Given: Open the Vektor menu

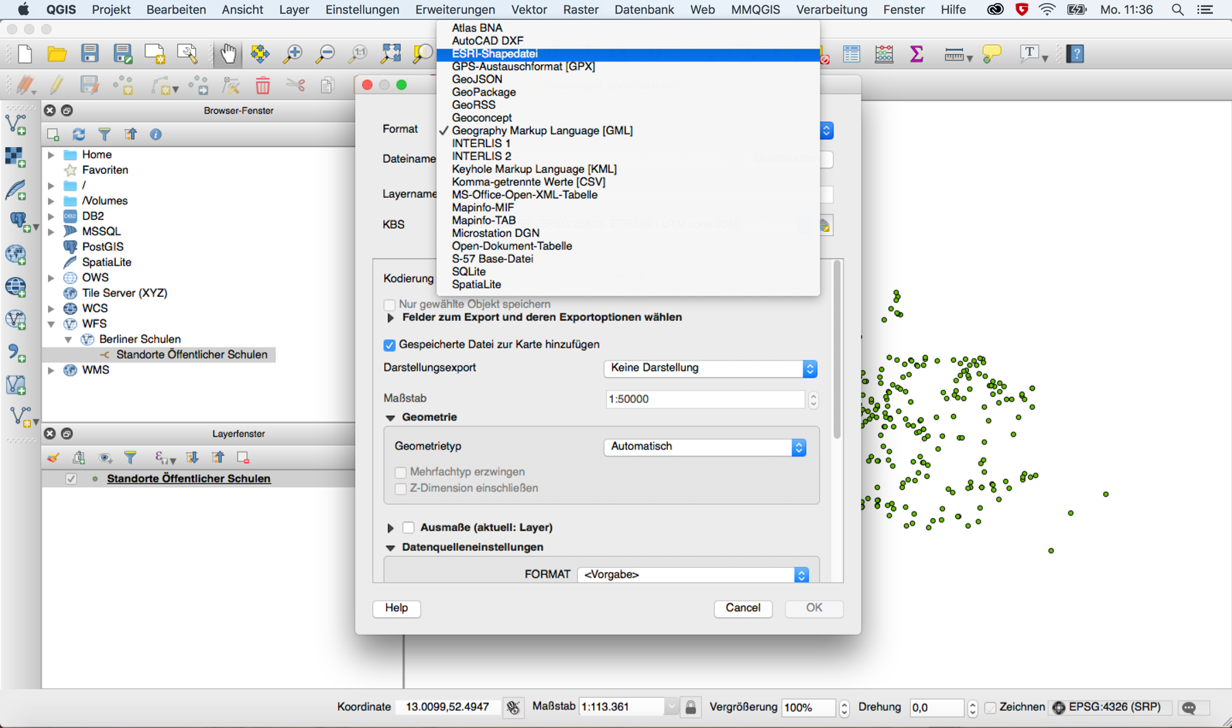Looking at the screenshot, I should pos(529,10).
